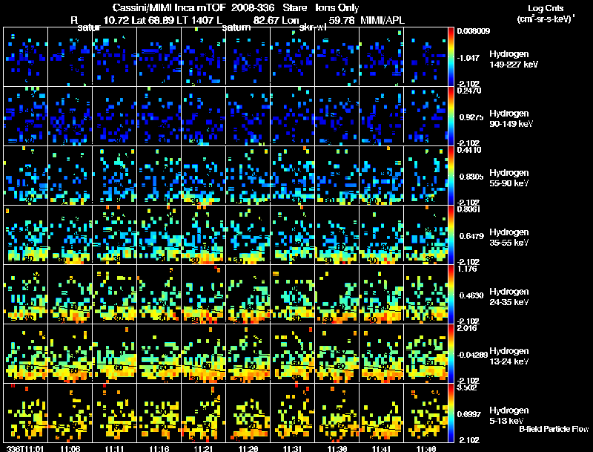Image resolution: width=593 pixels, height=452 pixels.
Task: Select the color bar beside Hydrogen 5-13 keV
Action: (451, 413)
